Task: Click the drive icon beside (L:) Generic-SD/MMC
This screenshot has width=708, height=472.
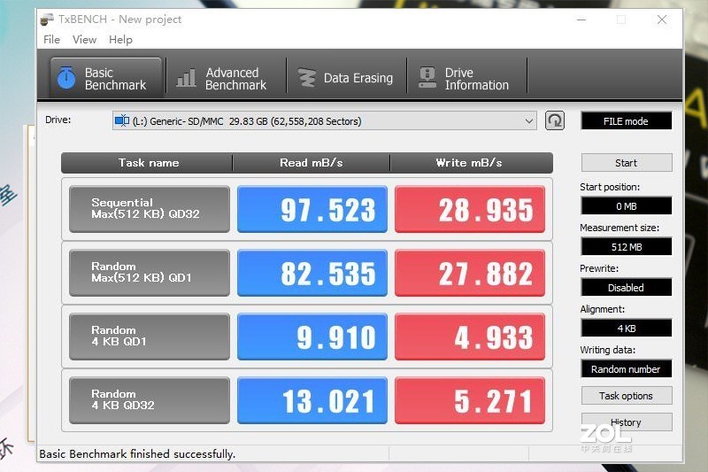Action: point(122,120)
